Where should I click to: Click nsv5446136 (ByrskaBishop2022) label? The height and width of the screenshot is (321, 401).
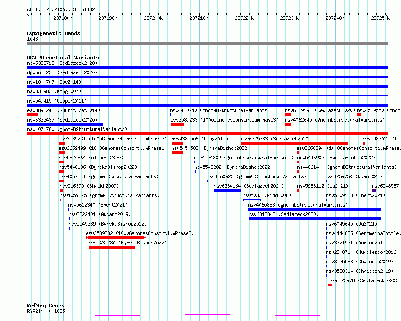(98, 167)
